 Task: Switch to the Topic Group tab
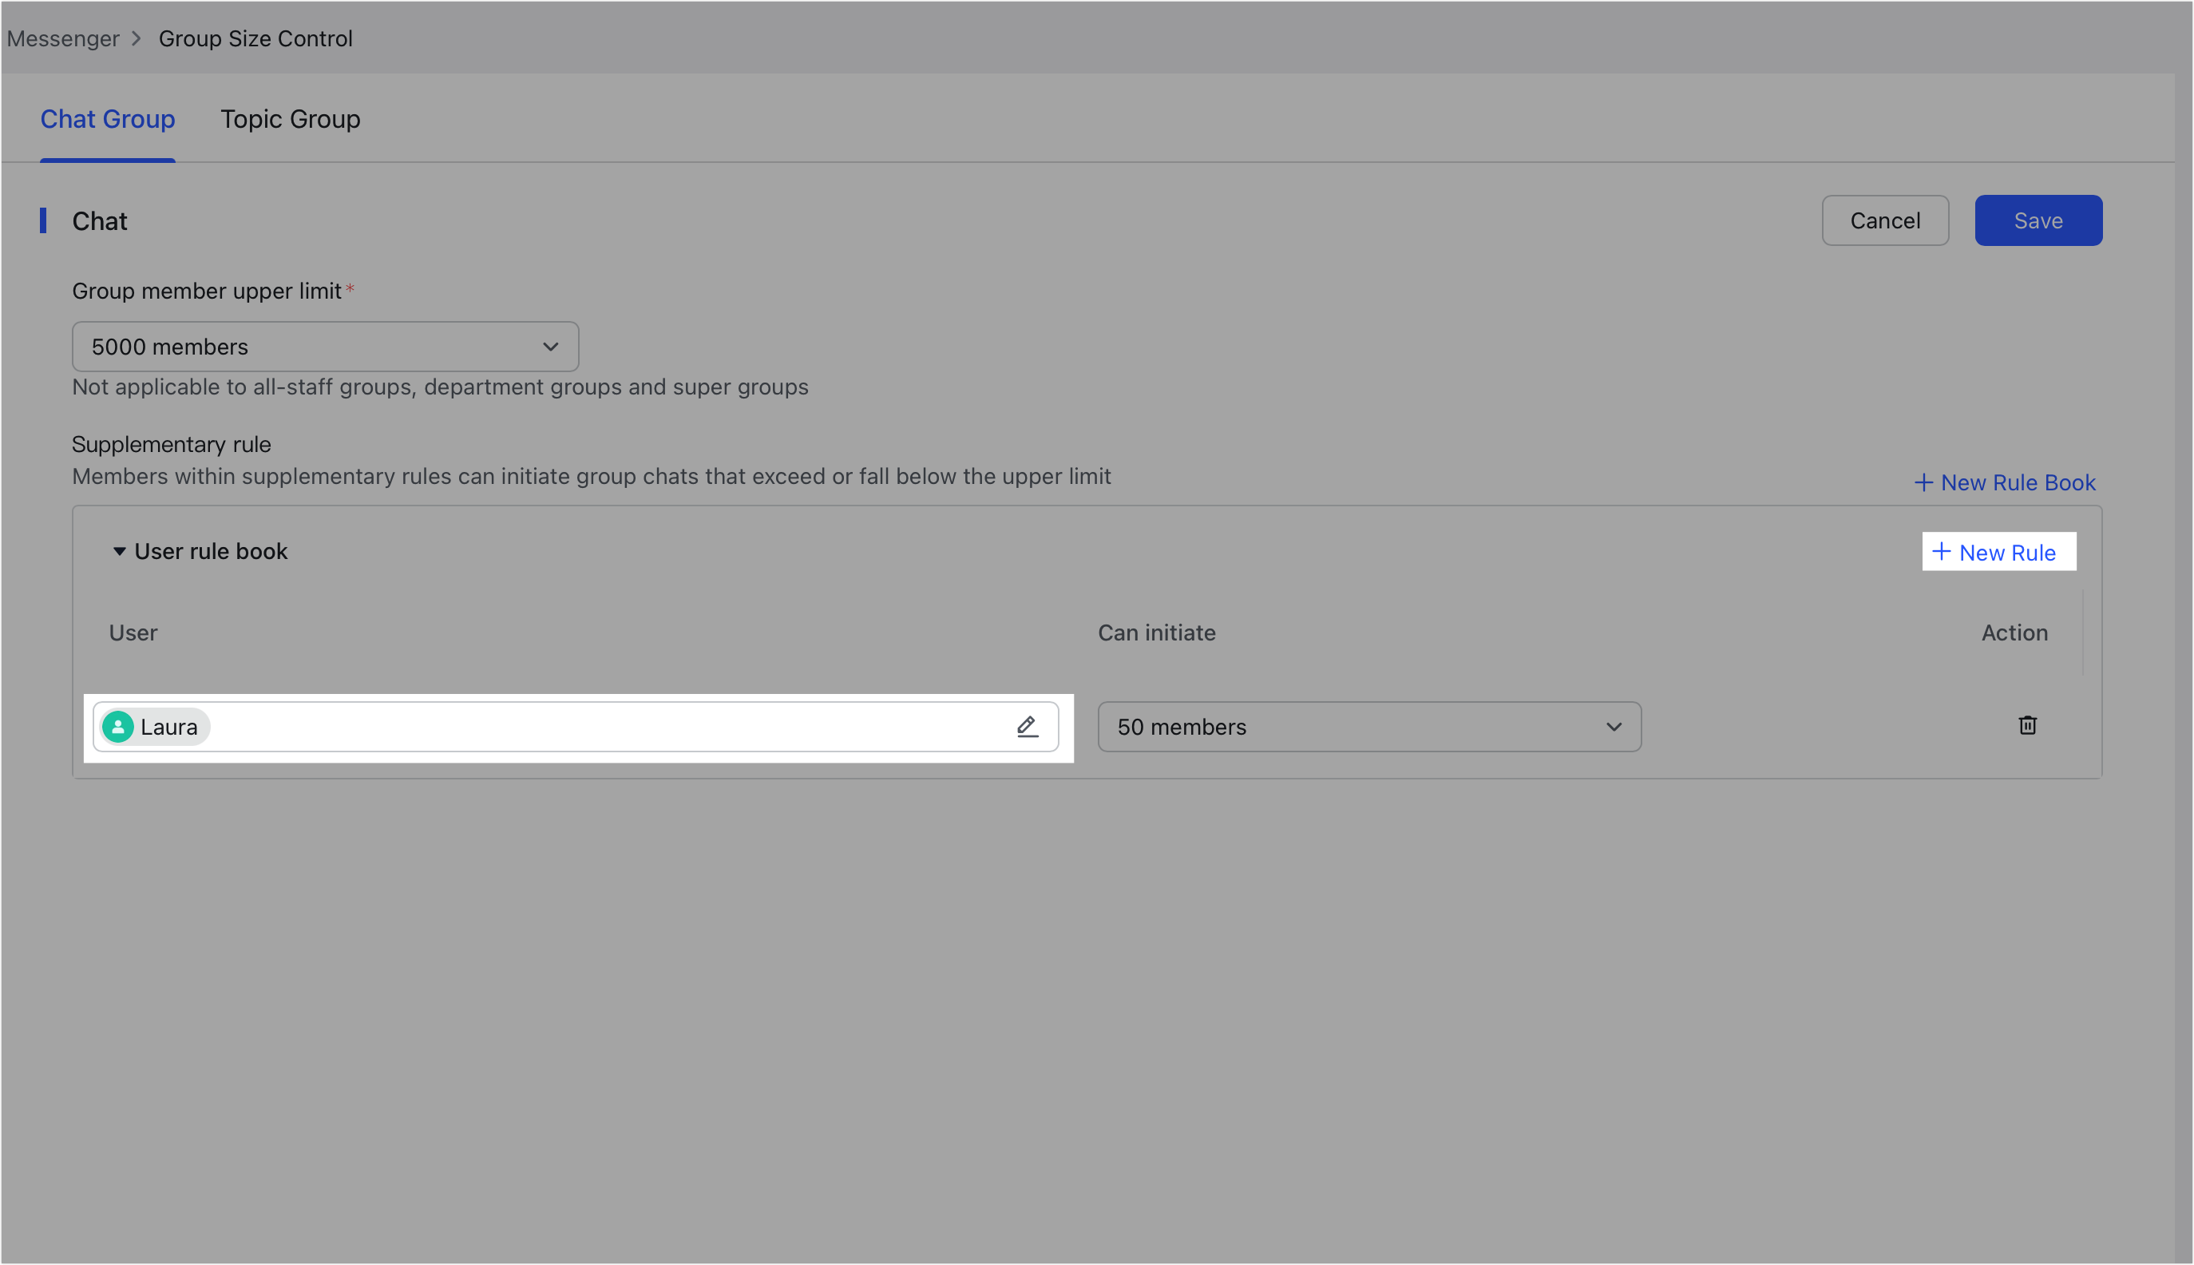tap(290, 119)
